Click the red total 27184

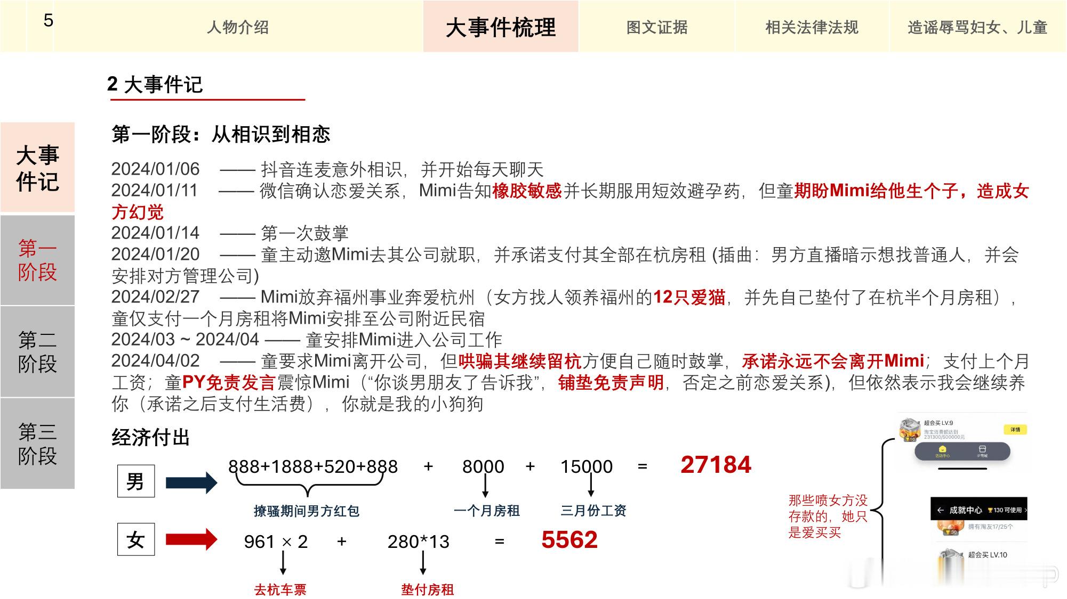[716, 465]
